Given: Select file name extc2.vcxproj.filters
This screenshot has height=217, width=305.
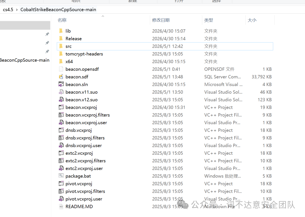Looking at the screenshot, I should (86, 161).
